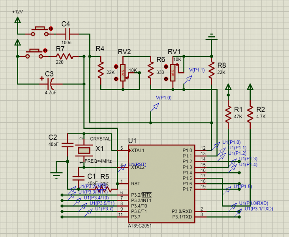Increase RV2 with its upper red arrow button
The width and height of the screenshot is (289, 237).
(116, 66)
